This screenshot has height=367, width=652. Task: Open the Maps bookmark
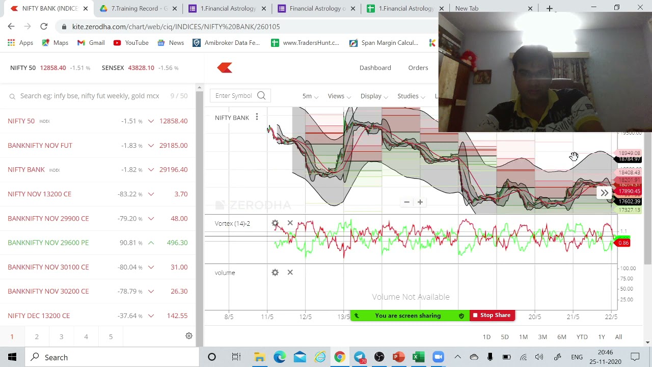click(x=56, y=43)
